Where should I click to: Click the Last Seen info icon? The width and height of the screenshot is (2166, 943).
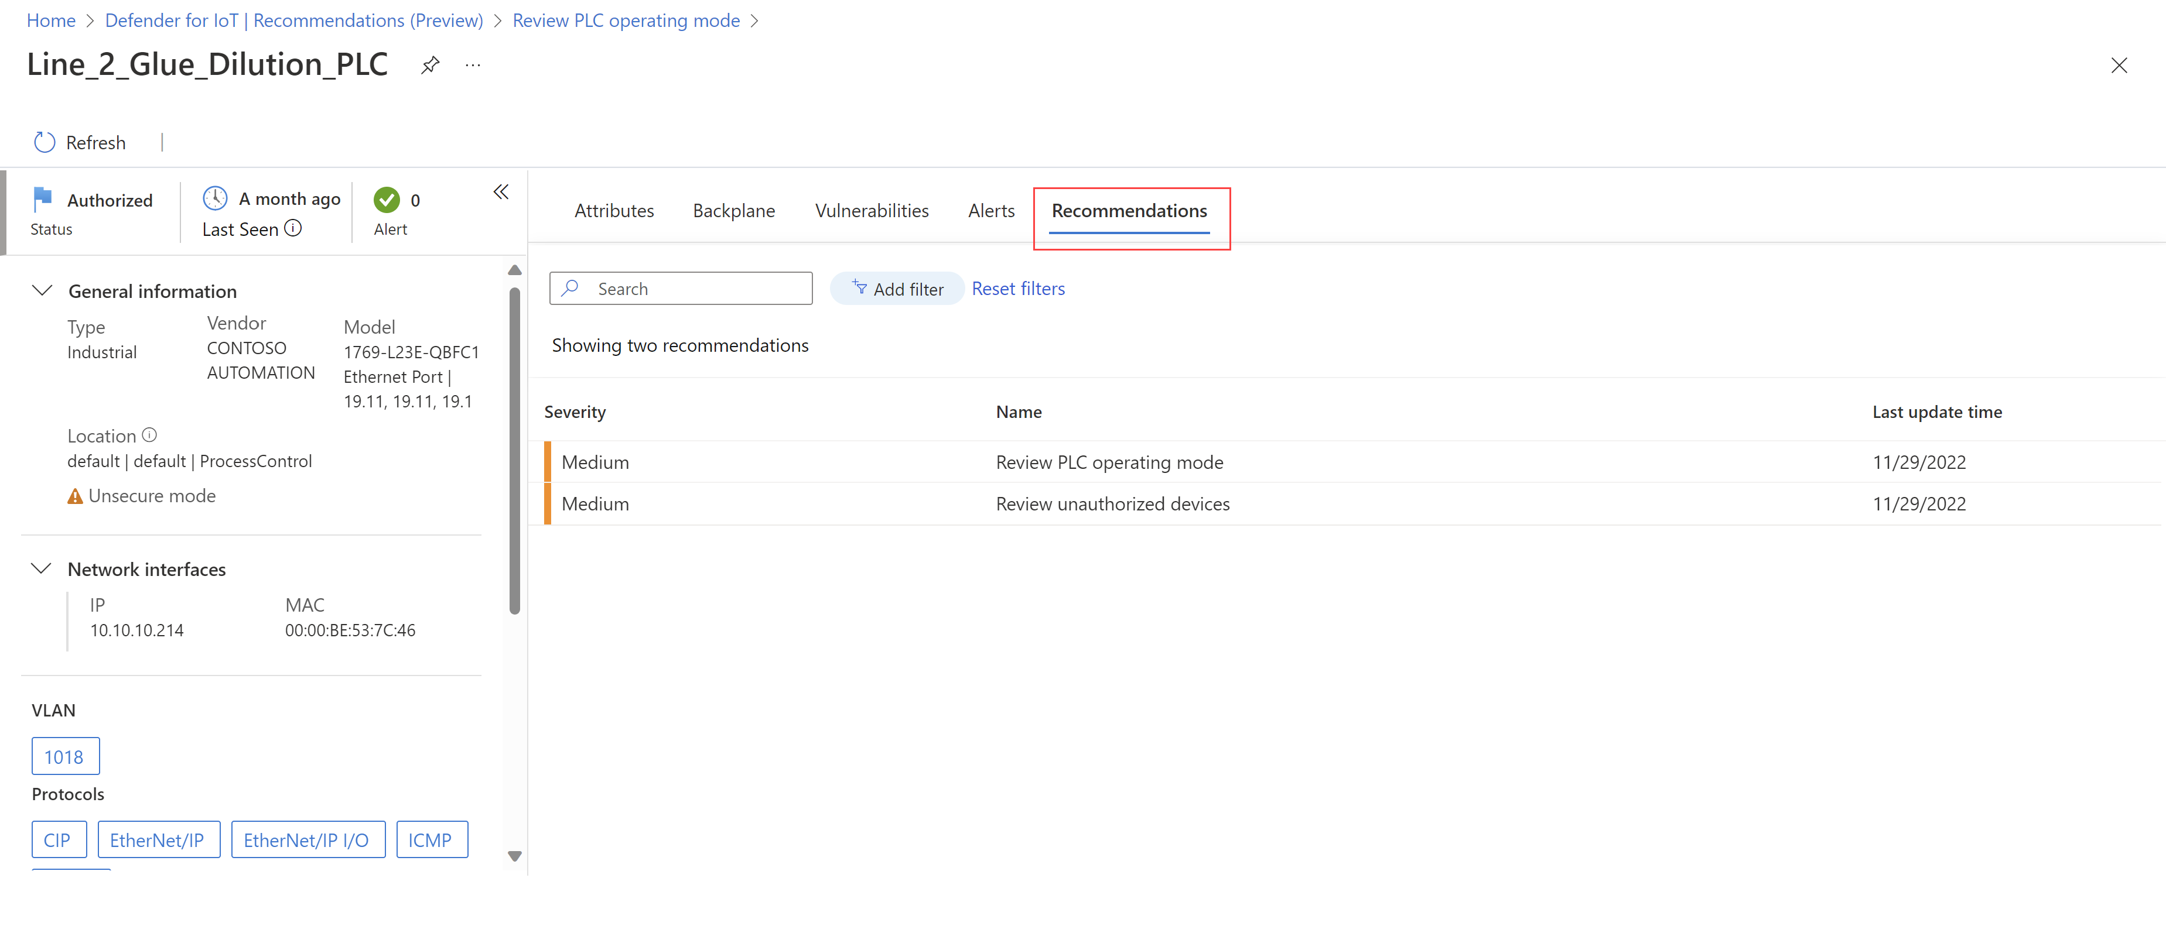click(293, 229)
